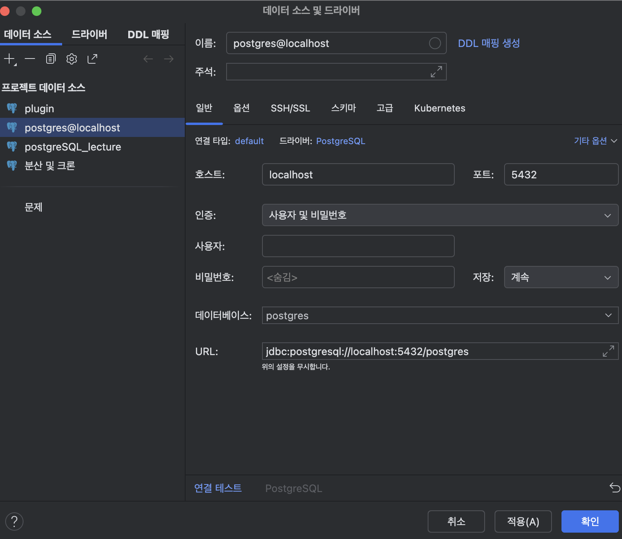Click the PostgreSQL driver label in footer

[294, 488]
